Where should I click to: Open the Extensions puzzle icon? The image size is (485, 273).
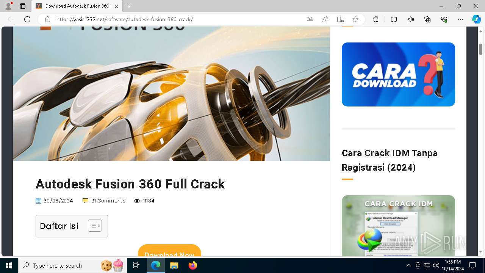375,19
